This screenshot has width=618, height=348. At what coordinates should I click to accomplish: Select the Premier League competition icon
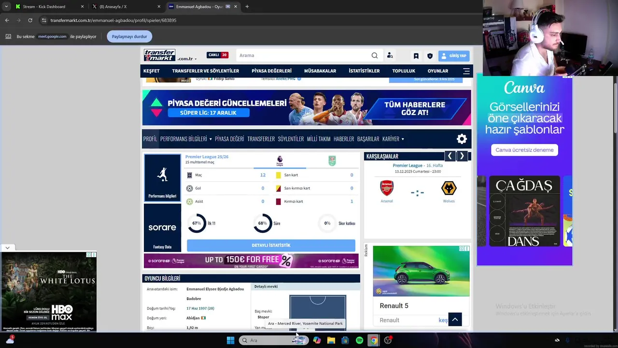click(x=280, y=161)
